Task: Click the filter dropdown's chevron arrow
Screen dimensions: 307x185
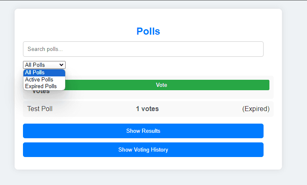Action: click(x=62, y=65)
